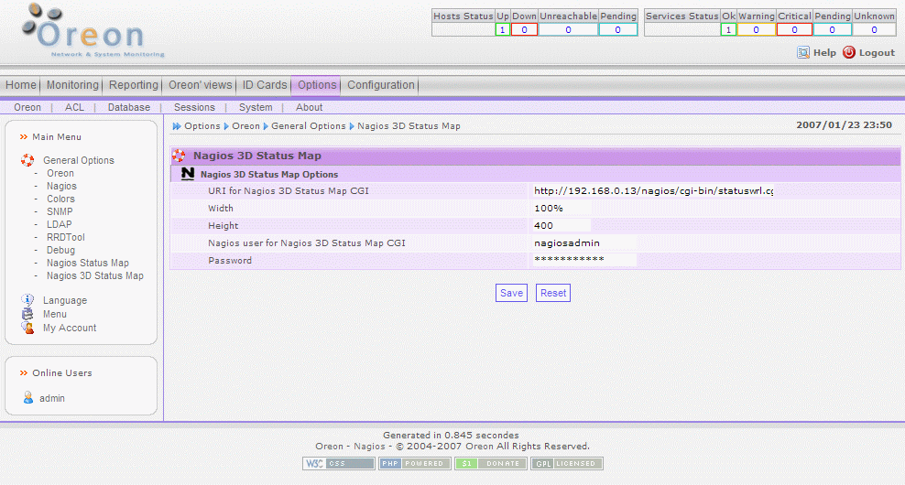Click the Help icon
905x485 pixels.
click(x=802, y=52)
